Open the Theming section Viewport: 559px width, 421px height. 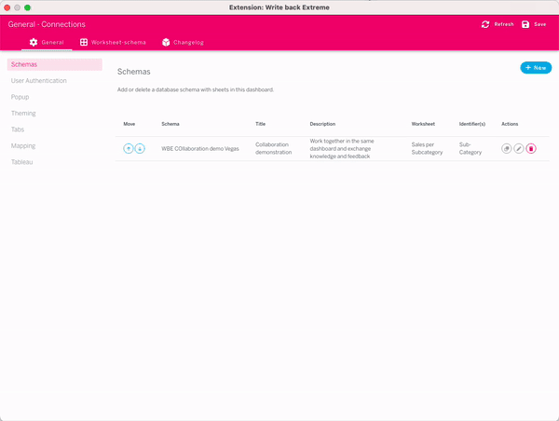[x=24, y=113]
